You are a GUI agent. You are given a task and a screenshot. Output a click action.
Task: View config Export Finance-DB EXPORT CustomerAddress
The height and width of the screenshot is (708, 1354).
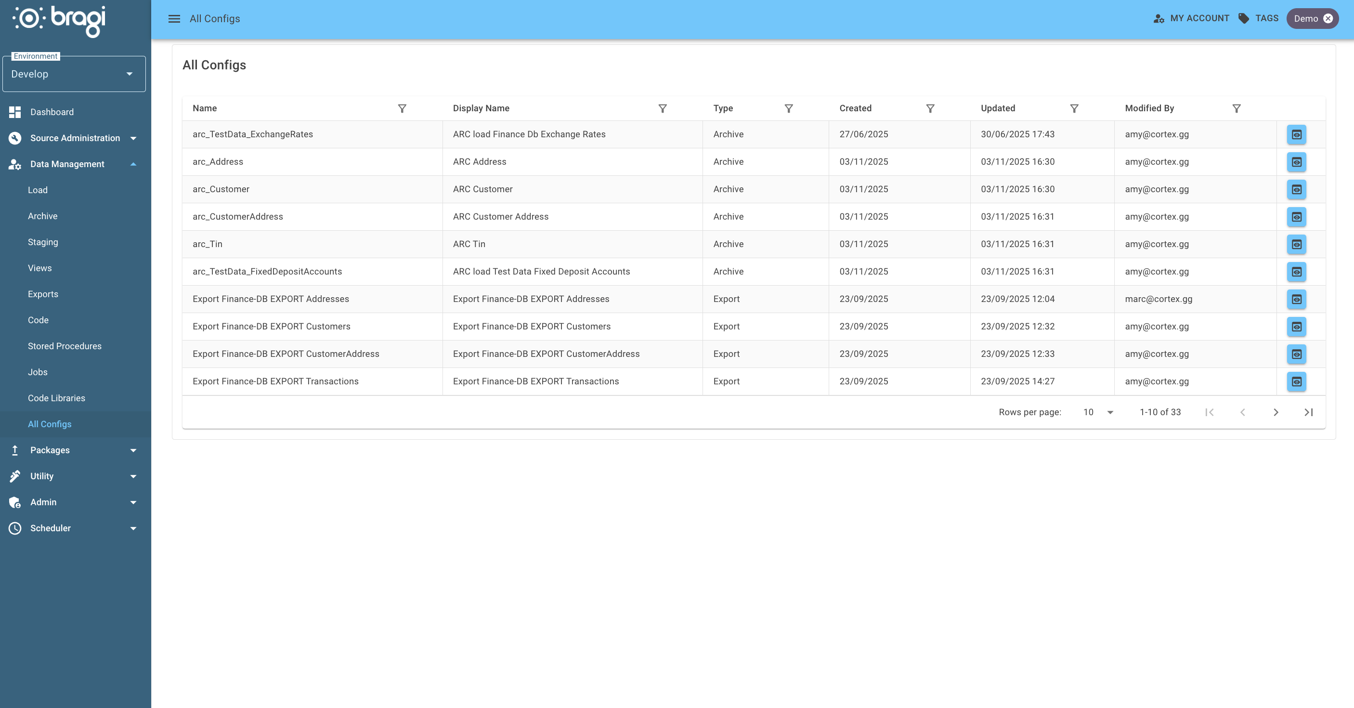1297,354
